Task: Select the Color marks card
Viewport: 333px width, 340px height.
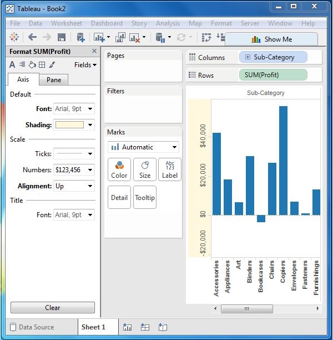Action: (x=119, y=169)
